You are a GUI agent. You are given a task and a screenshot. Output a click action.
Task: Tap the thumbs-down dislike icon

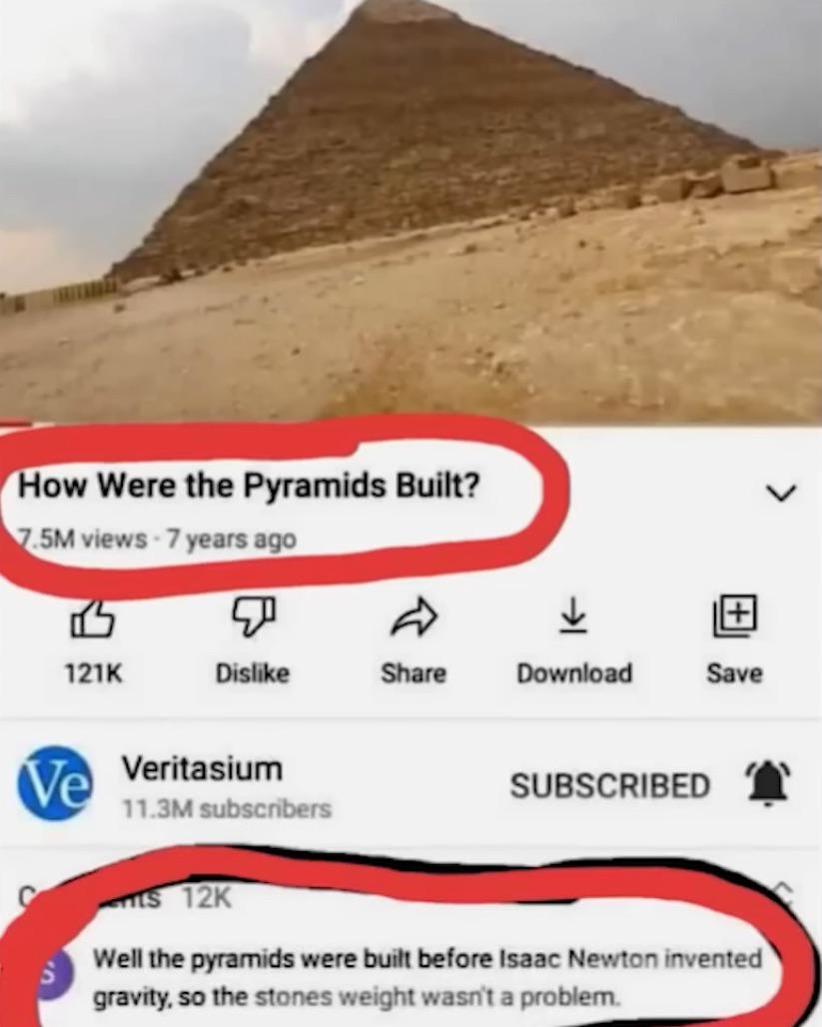coord(254,616)
